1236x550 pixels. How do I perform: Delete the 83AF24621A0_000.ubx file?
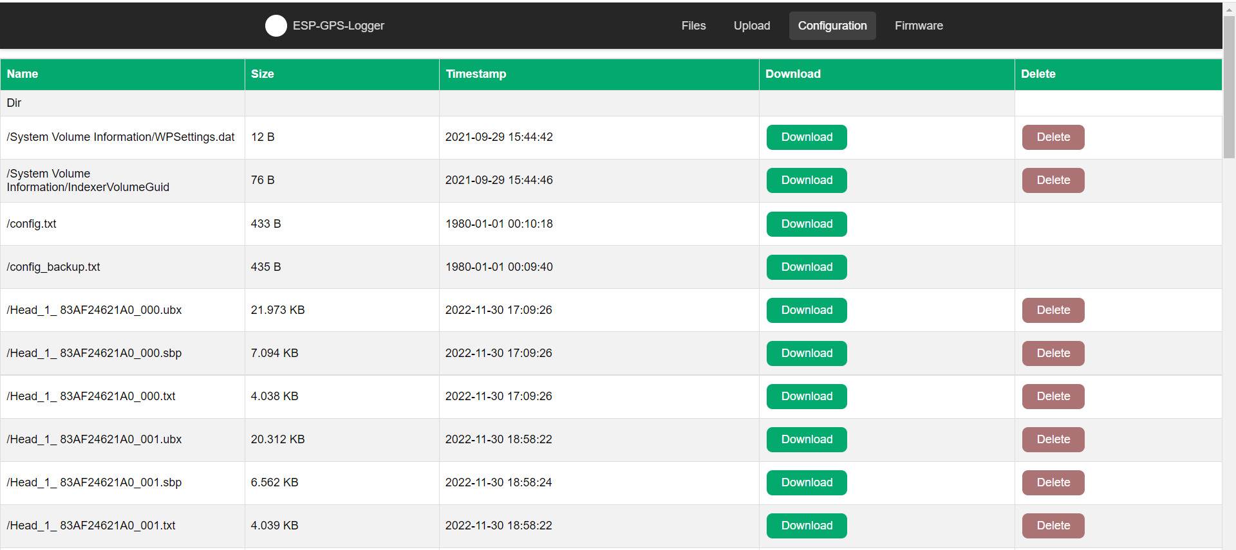1053,310
